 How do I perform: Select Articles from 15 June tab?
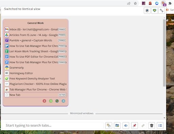point(35,35)
